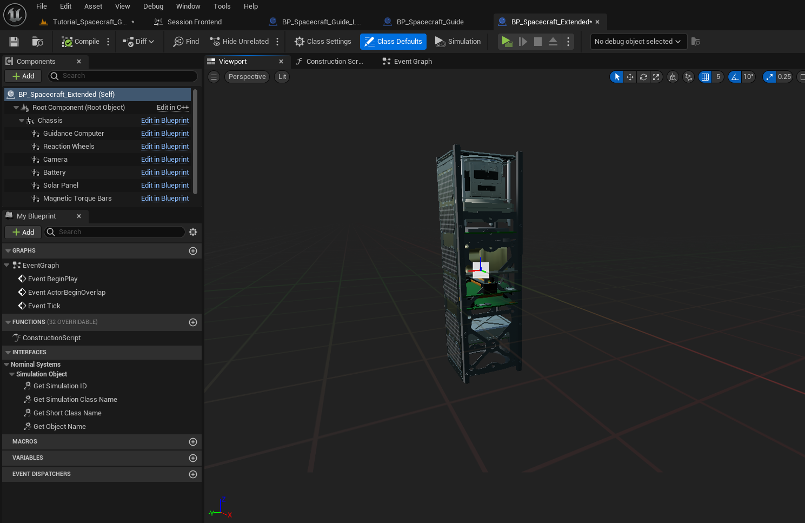Collapse the Chassis component tree node

coord(22,121)
